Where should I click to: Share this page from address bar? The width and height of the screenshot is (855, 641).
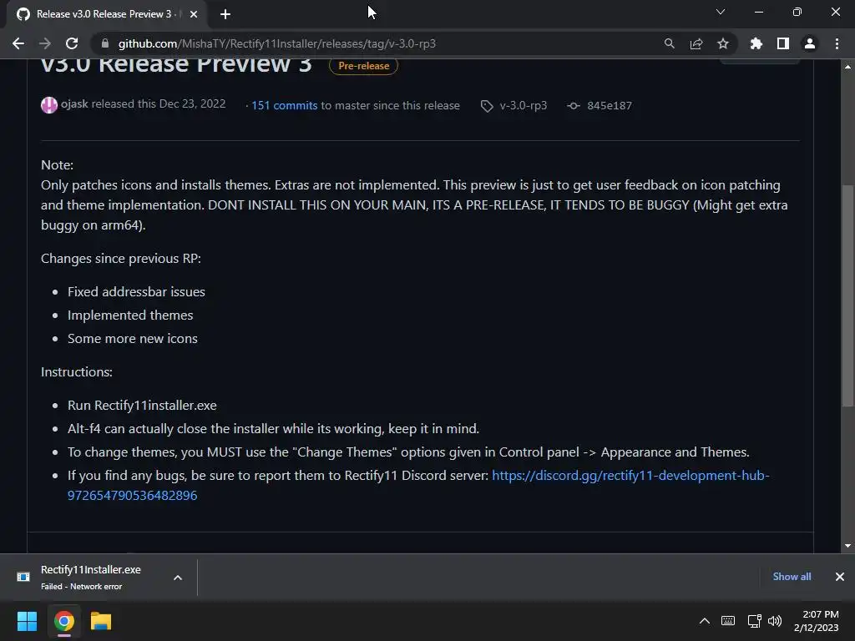pyautogui.click(x=696, y=43)
